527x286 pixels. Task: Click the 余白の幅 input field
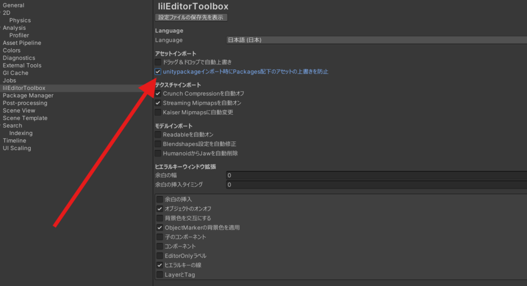(x=376, y=175)
